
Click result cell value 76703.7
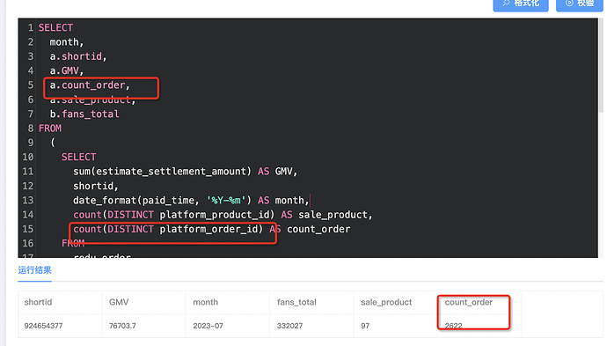tap(122, 326)
